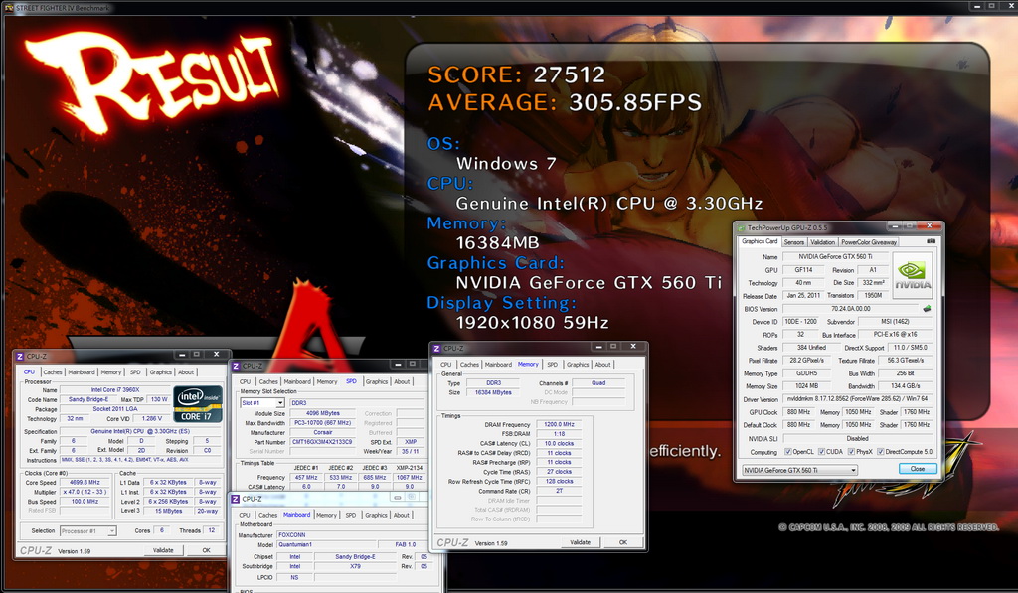
Task: Toggle the OpenCL checkbox in GPU-Z
Action: coord(788,452)
